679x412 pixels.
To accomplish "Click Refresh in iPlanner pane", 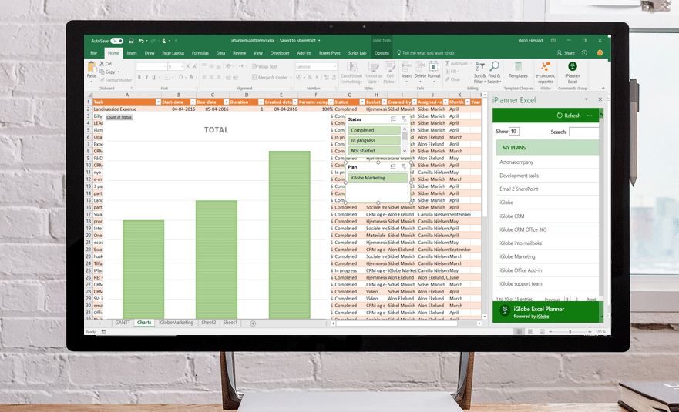I will [569, 116].
